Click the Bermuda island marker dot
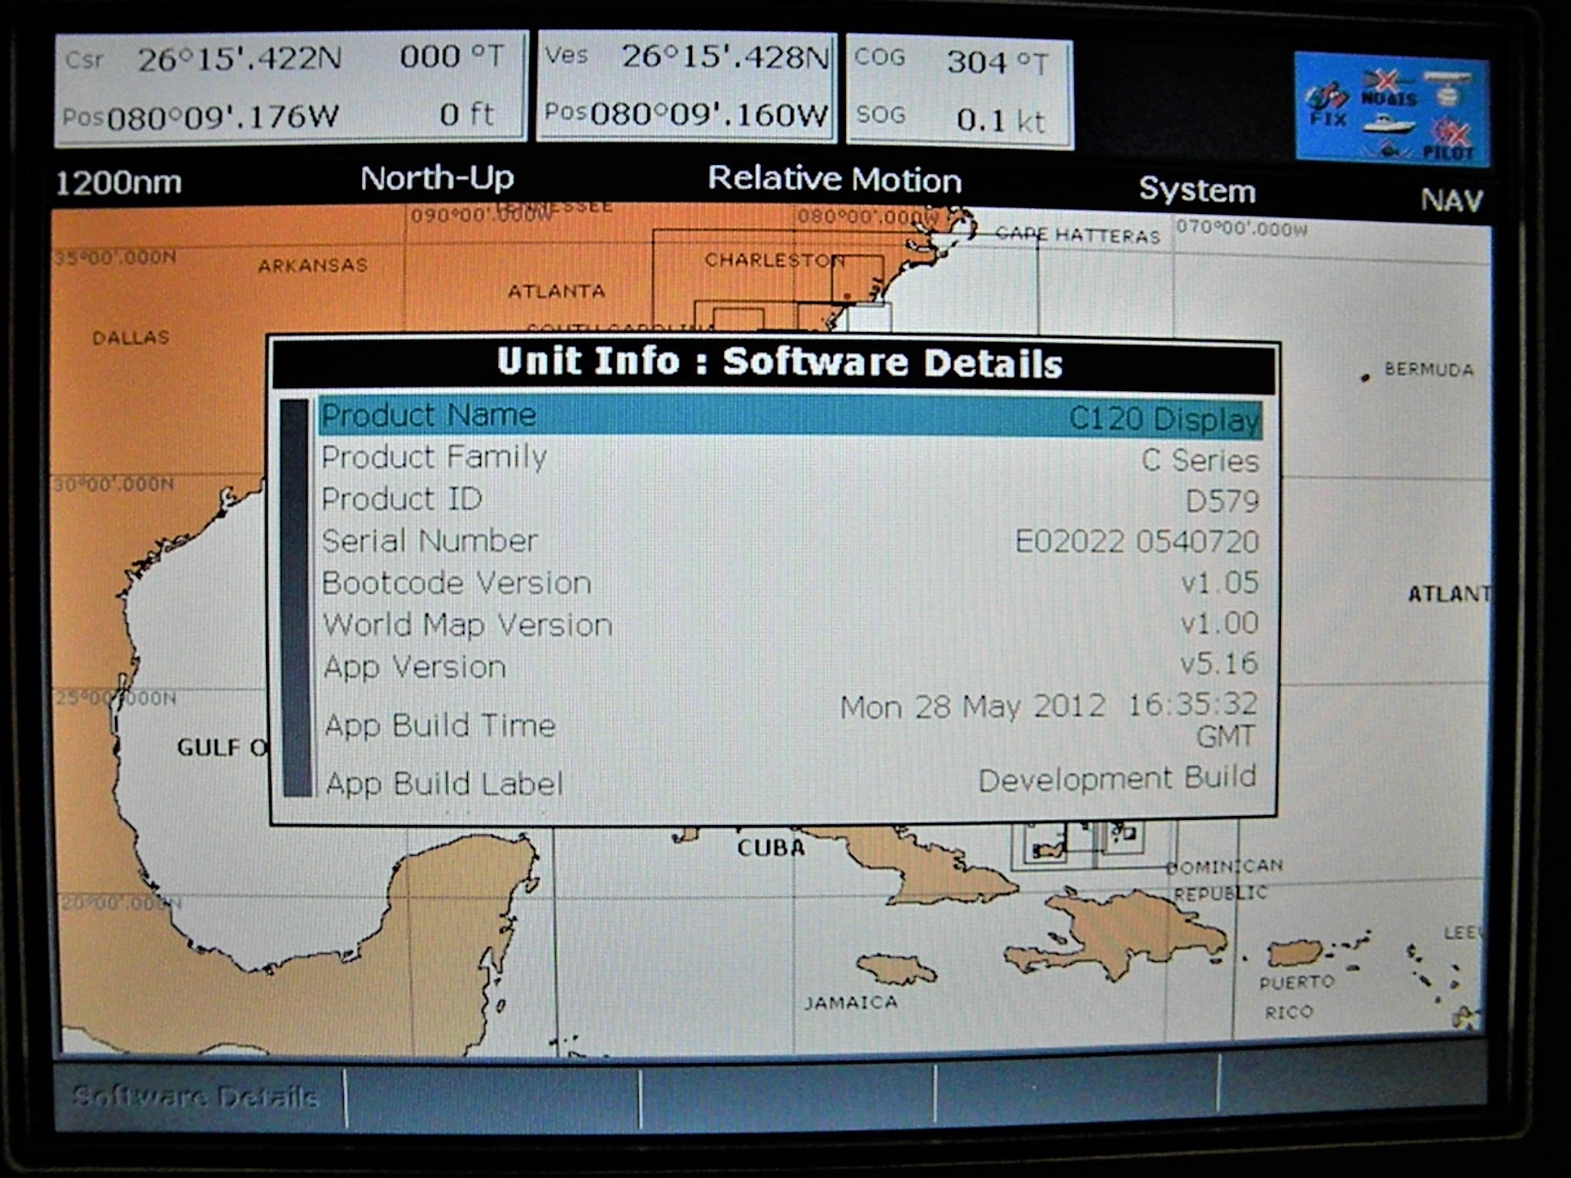The image size is (1571, 1178). pyautogui.click(x=1365, y=377)
